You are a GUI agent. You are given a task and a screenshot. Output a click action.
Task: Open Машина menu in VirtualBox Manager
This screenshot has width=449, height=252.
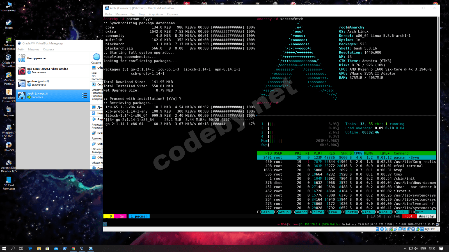pyautogui.click(x=34, y=50)
